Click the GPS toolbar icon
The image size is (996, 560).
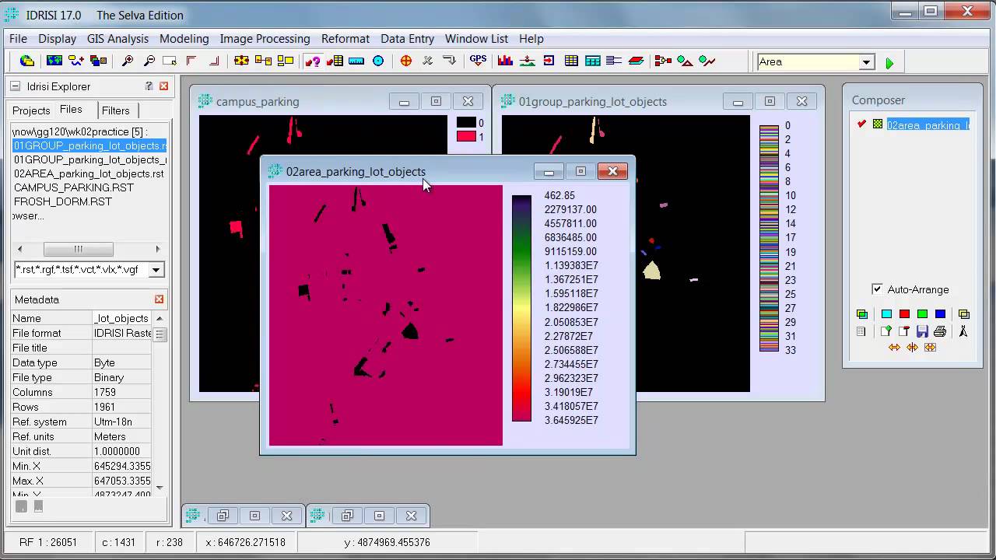pos(478,61)
